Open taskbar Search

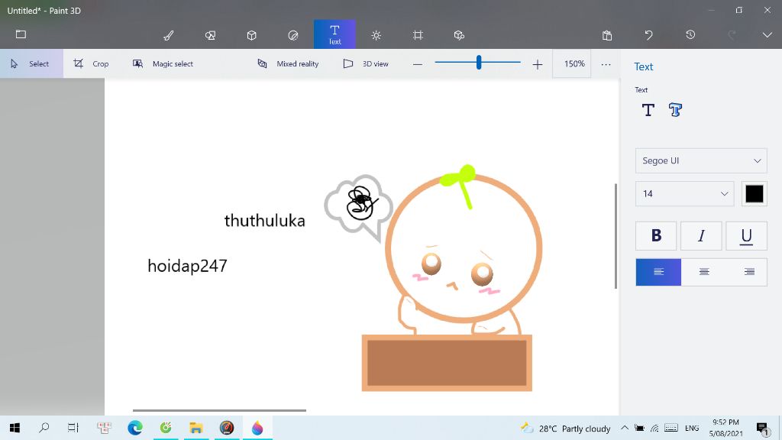point(44,428)
